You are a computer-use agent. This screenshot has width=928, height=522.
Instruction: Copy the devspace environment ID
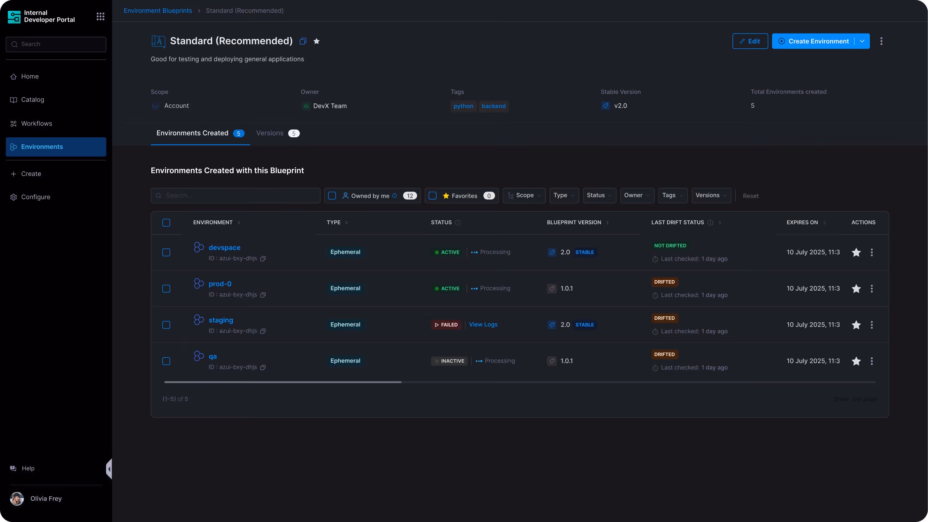click(263, 259)
